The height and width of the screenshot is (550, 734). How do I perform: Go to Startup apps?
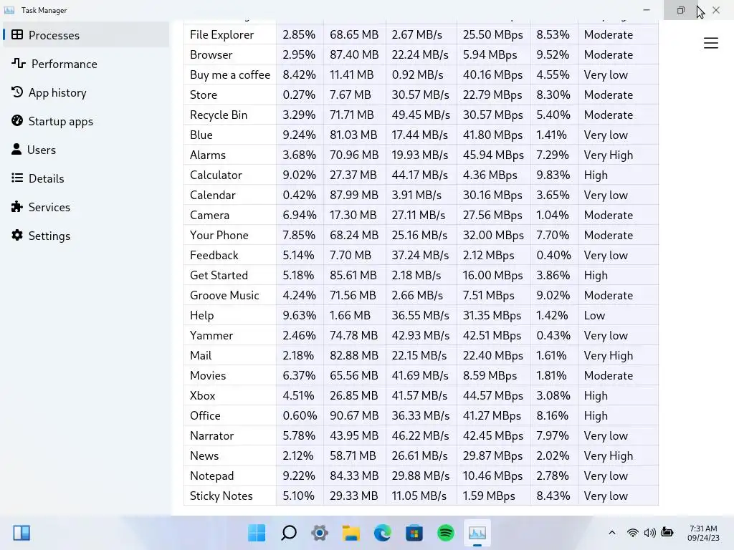coord(86,121)
